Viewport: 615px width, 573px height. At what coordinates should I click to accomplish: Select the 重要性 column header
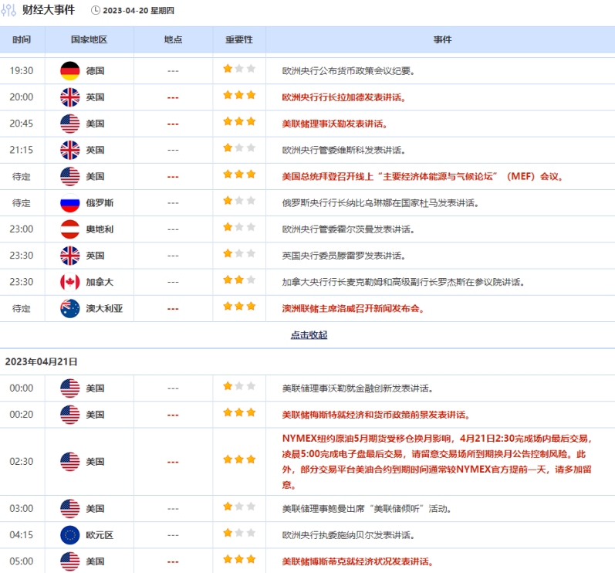pyautogui.click(x=238, y=40)
